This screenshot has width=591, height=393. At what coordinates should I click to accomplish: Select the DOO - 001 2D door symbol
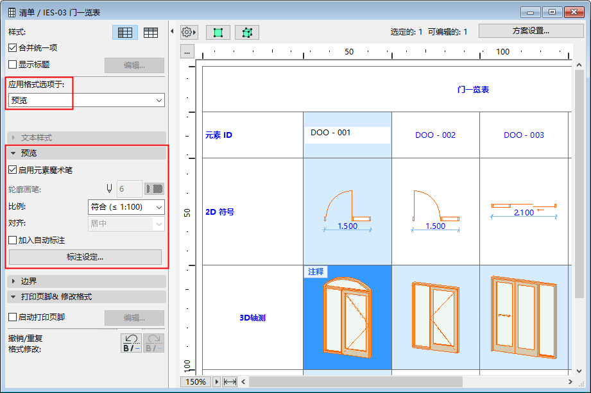pyautogui.click(x=347, y=211)
